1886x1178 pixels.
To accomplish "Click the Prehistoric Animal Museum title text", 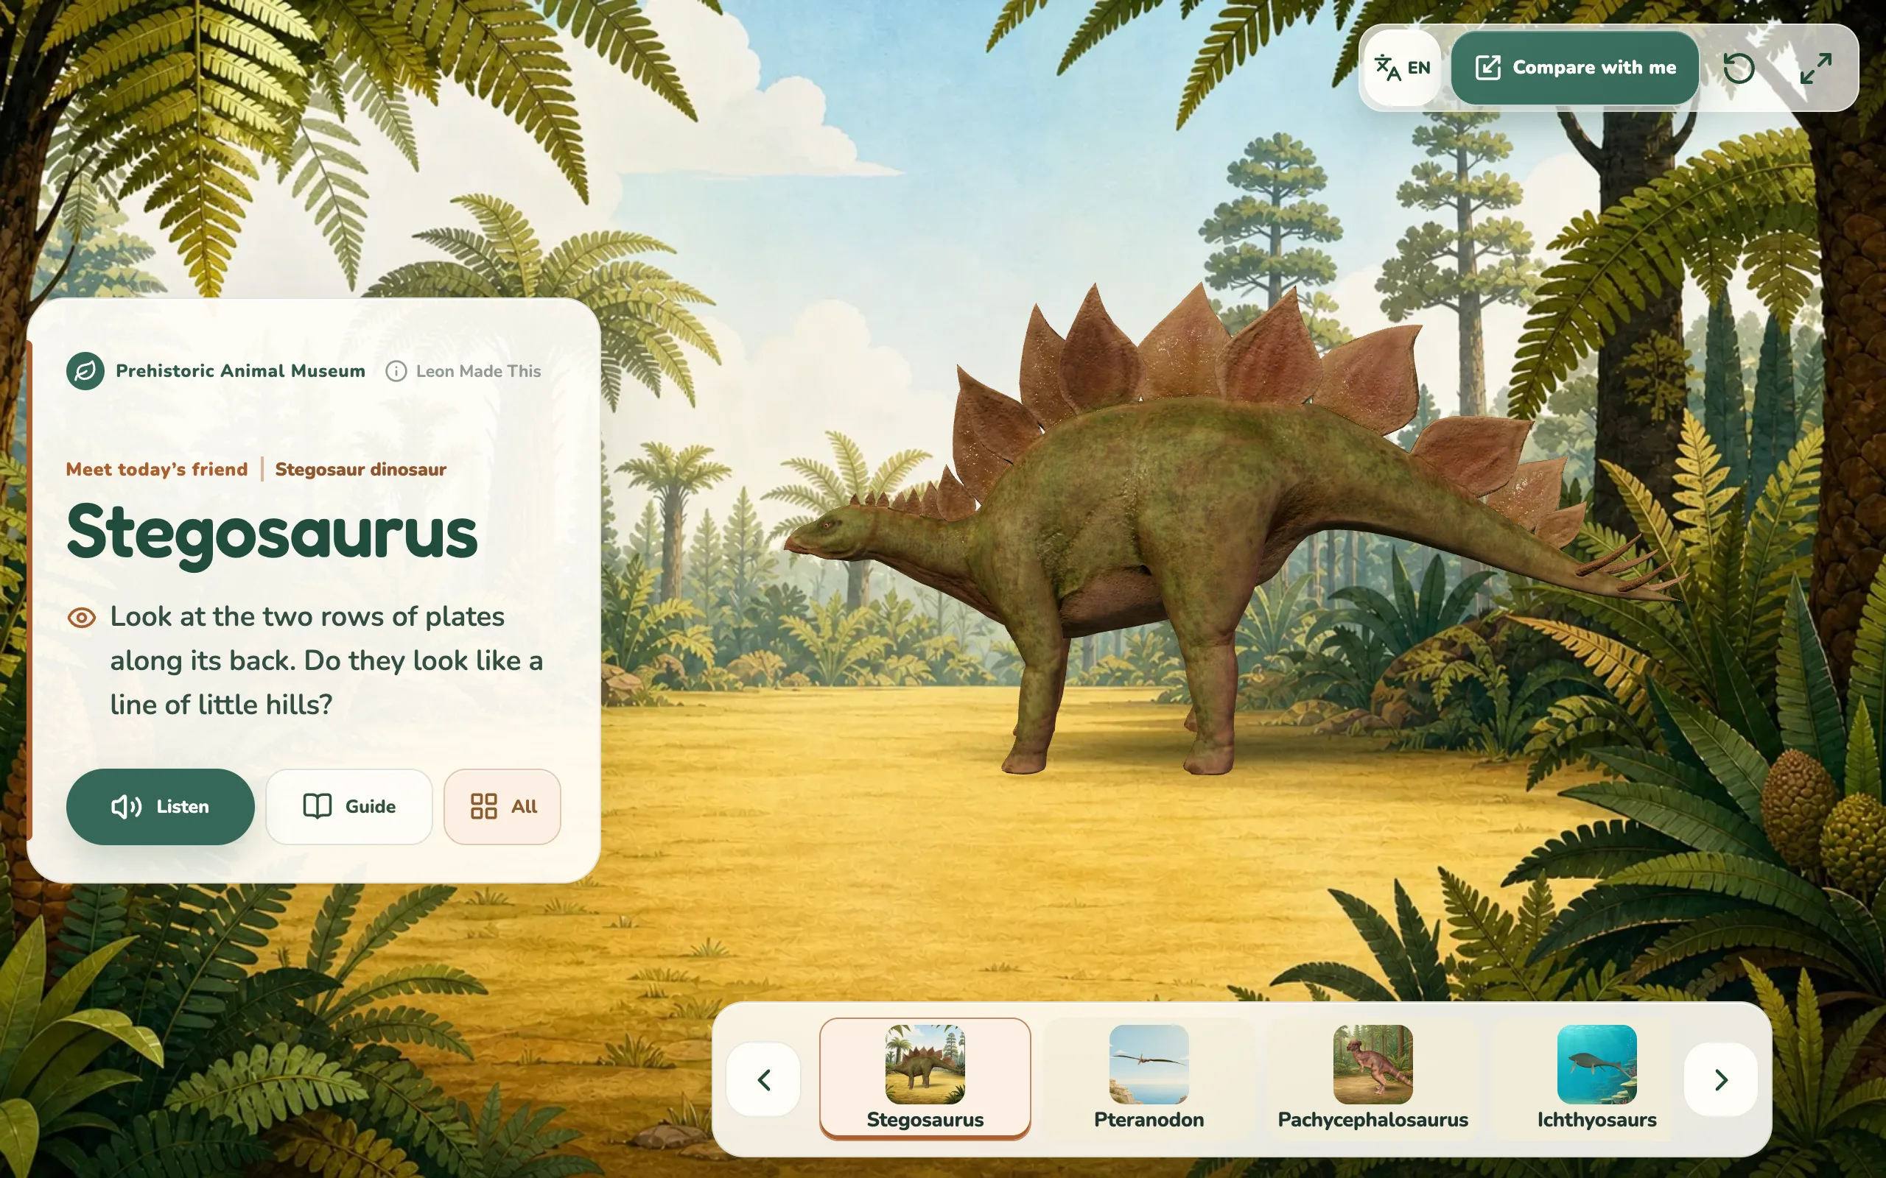I will point(240,371).
